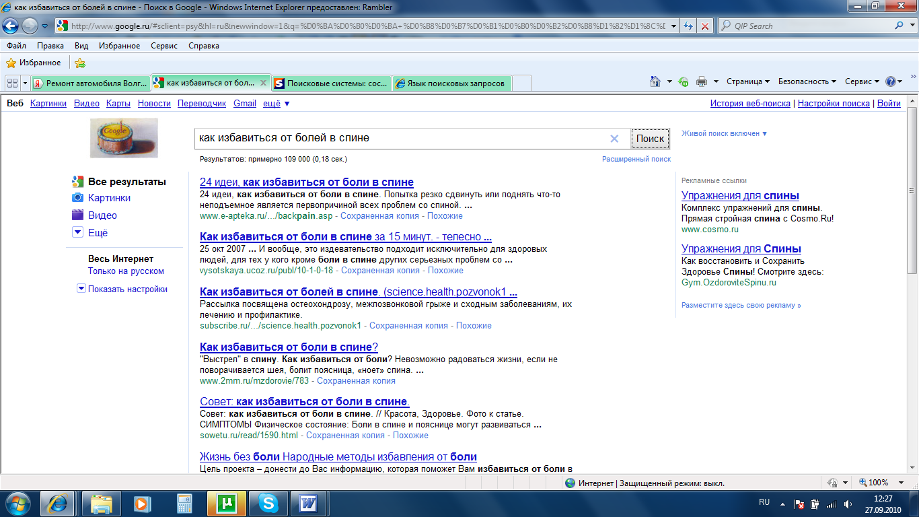
Task: Open Живой поиск включен dropdown
Action: coord(725,133)
